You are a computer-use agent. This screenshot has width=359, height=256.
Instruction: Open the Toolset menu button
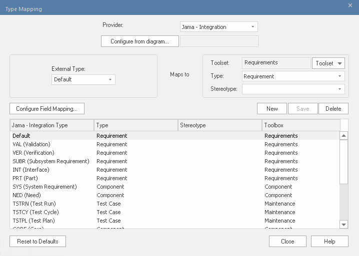coord(328,63)
